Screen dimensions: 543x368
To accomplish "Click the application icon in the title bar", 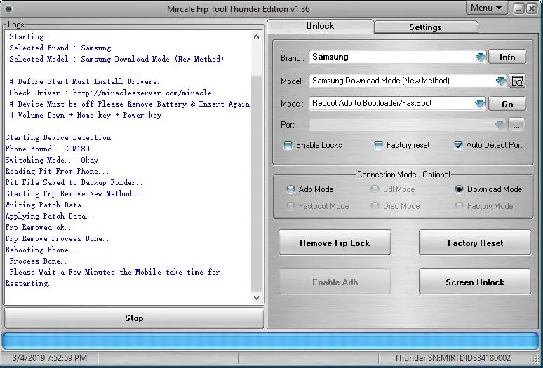I will tap(8, 8).
